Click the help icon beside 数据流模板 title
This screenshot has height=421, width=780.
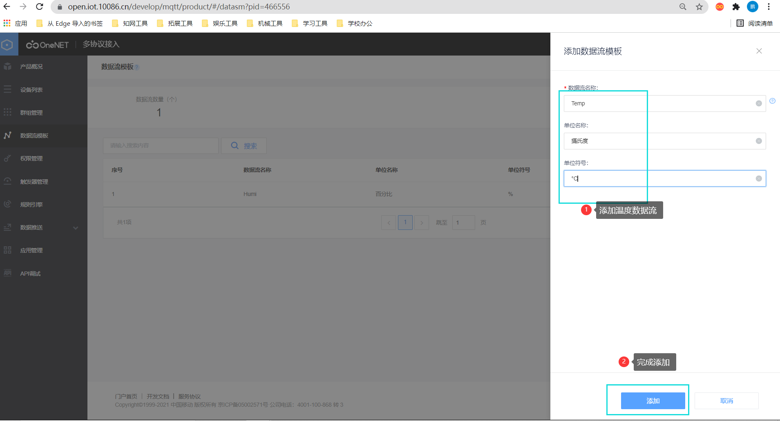tap(137, 67)
